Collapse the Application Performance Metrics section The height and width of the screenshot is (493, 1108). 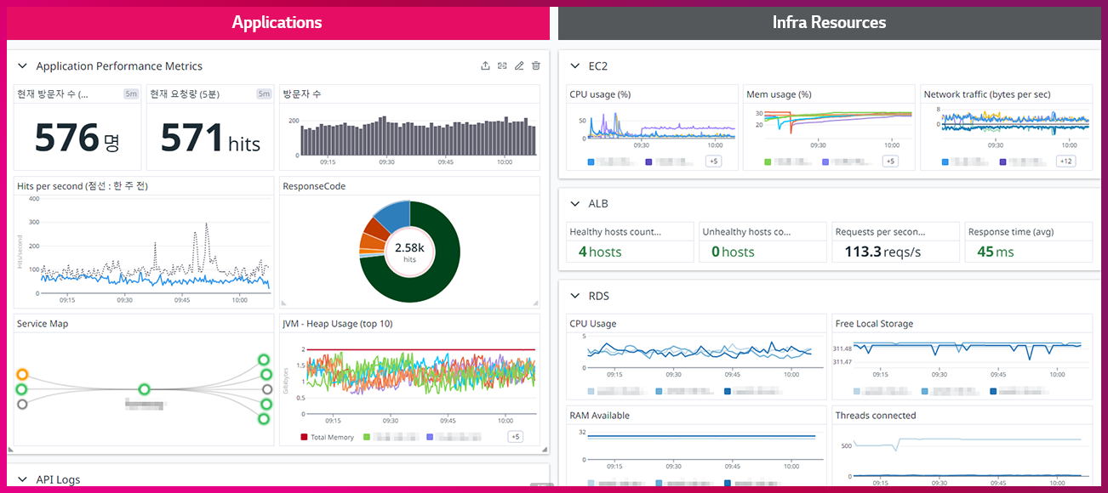[x=23, y=66]
